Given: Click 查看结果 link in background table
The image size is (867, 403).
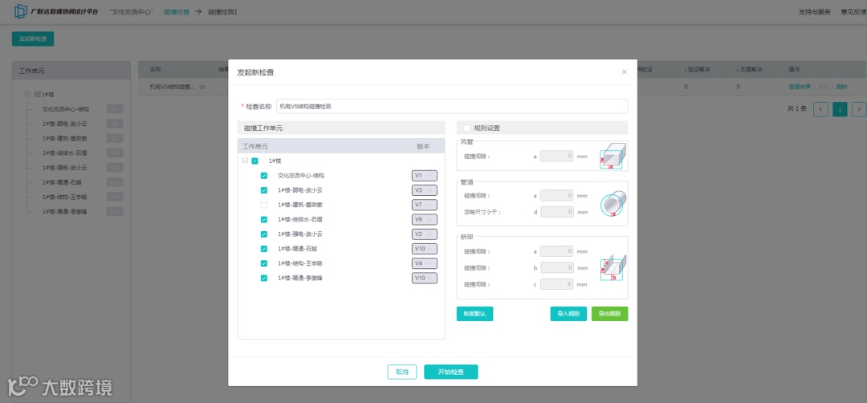Looking at the screenshot, I should [x=800, y=87].
